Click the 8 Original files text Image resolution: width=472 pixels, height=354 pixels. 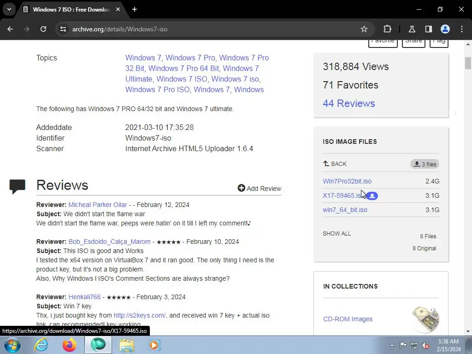click(x=425, y=248)
